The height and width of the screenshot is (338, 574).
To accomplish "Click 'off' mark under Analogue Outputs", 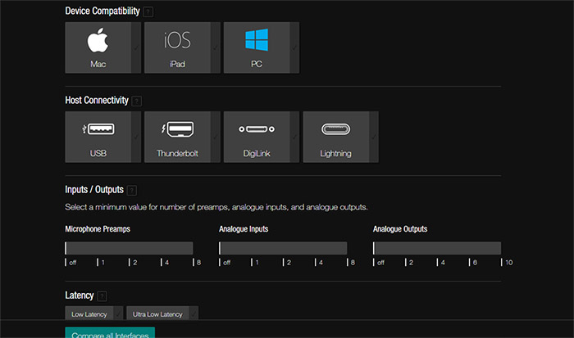I will pyautogui.click(x=379, y=263).
